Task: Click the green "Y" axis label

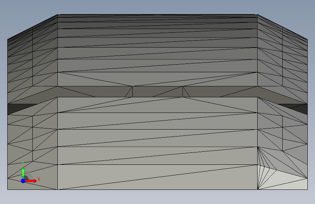Action: click(23, 163)
